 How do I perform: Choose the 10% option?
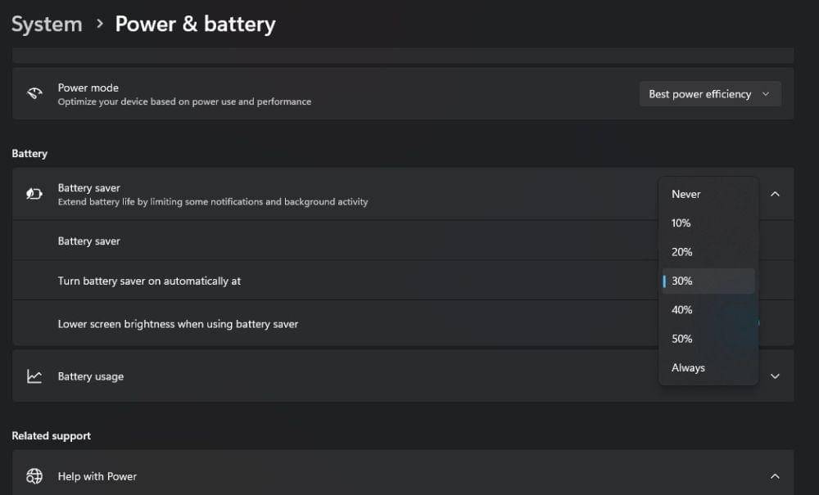click(681, 223)
